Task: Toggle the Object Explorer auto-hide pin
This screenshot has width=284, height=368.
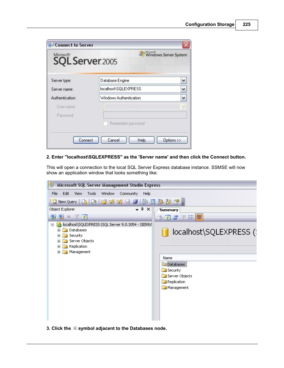Action: coord(142,209)
